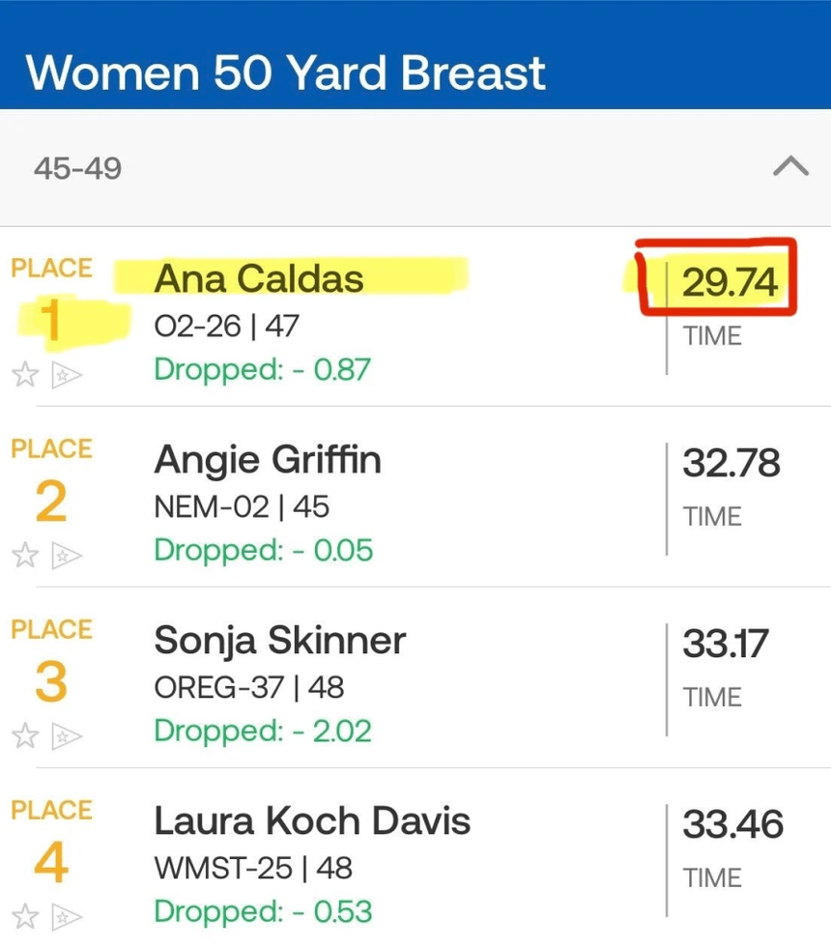831x948 pixels.
Task: Tap flag icon in Sonja Skinner row
Action: click(67, 737)
